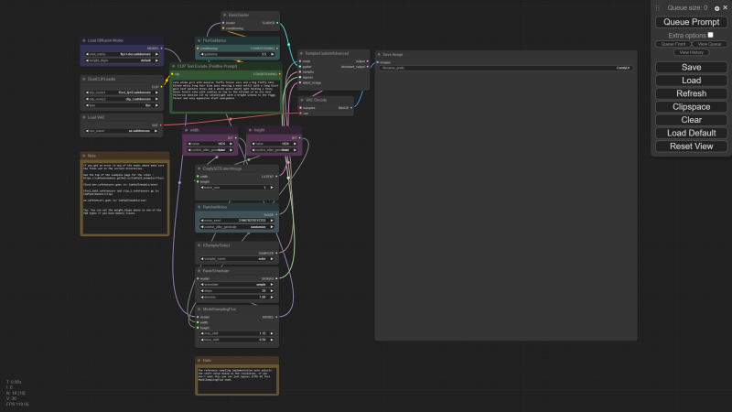The image size is (732, 412).
Task: Collapse the KSamplerSelect node dot
Action: click(x=199, y=245)
